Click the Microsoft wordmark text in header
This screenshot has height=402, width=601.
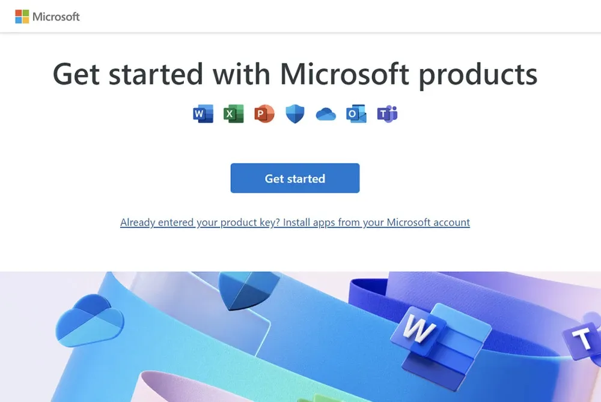[56, 16]
